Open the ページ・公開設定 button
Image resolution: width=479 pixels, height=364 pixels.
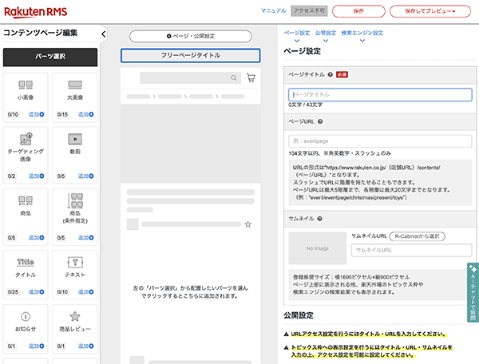tap(190, 37)
